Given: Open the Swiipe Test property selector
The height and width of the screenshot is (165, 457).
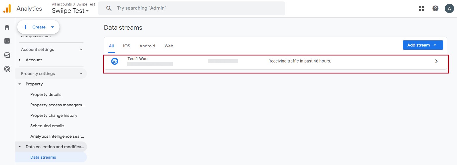Looking at the screenshot, I should tap(70, 11).
